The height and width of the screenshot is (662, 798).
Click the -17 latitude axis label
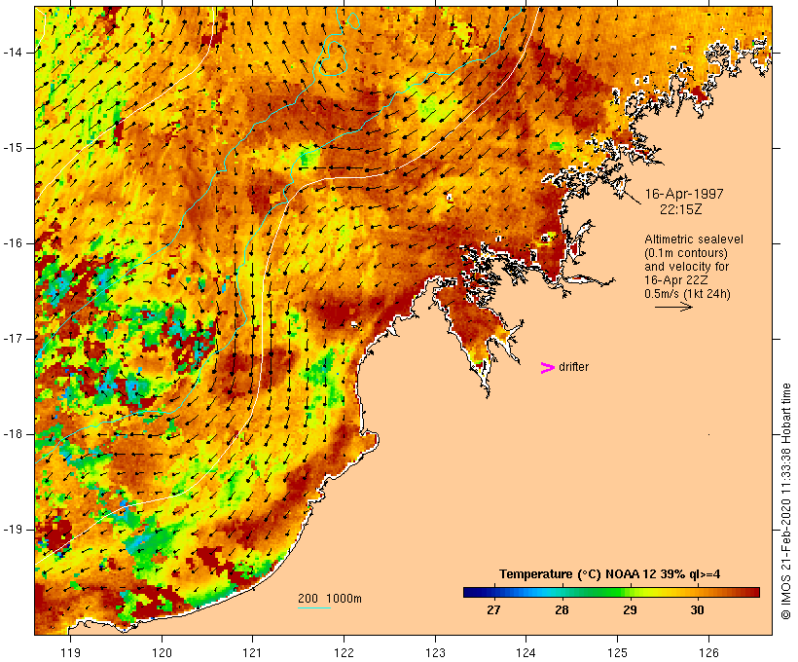13,339
